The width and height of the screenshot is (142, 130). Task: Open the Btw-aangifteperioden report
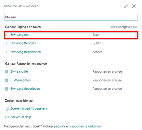tap(25, 89)
